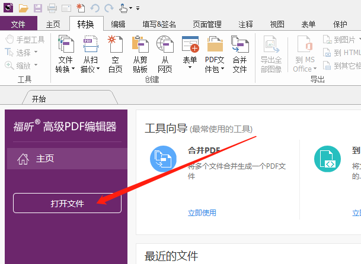Click the 到 MS Office export icon

(305, 44)
